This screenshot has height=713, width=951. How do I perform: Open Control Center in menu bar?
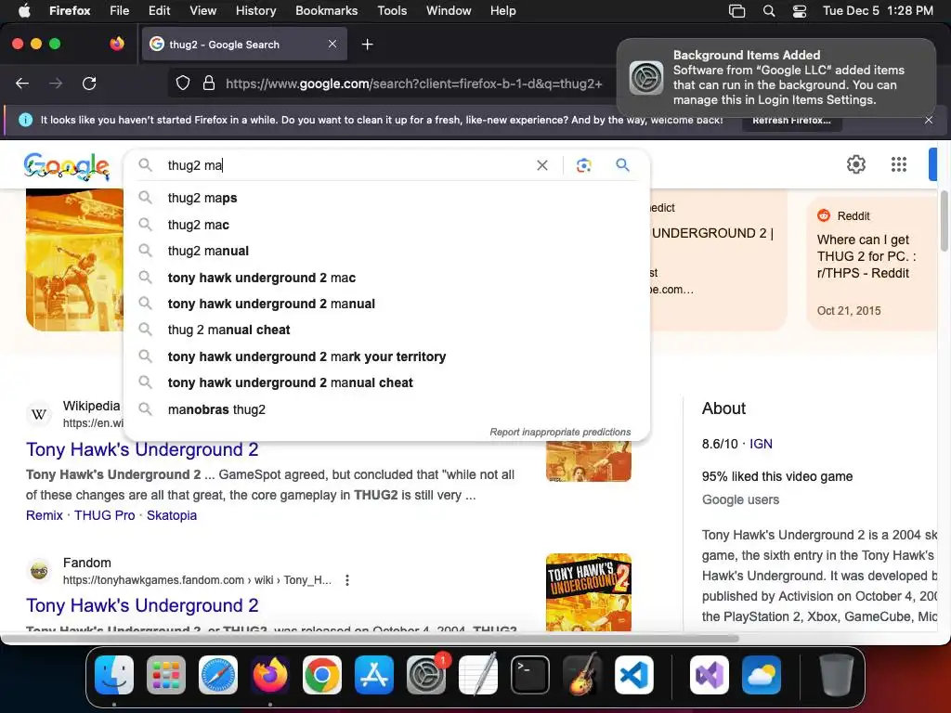pyautogui.click(x=800, y=11)
